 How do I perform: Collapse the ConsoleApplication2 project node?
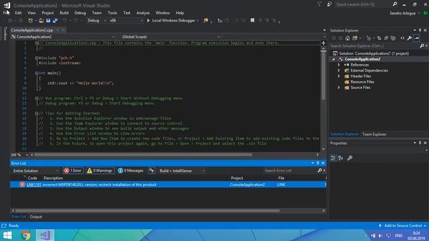[334, 60]
